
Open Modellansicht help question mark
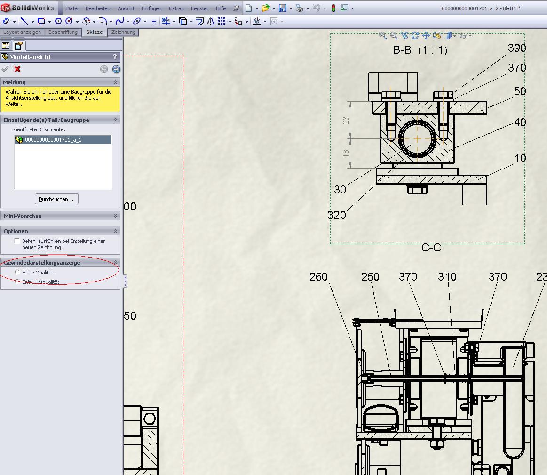pos(115,57)
